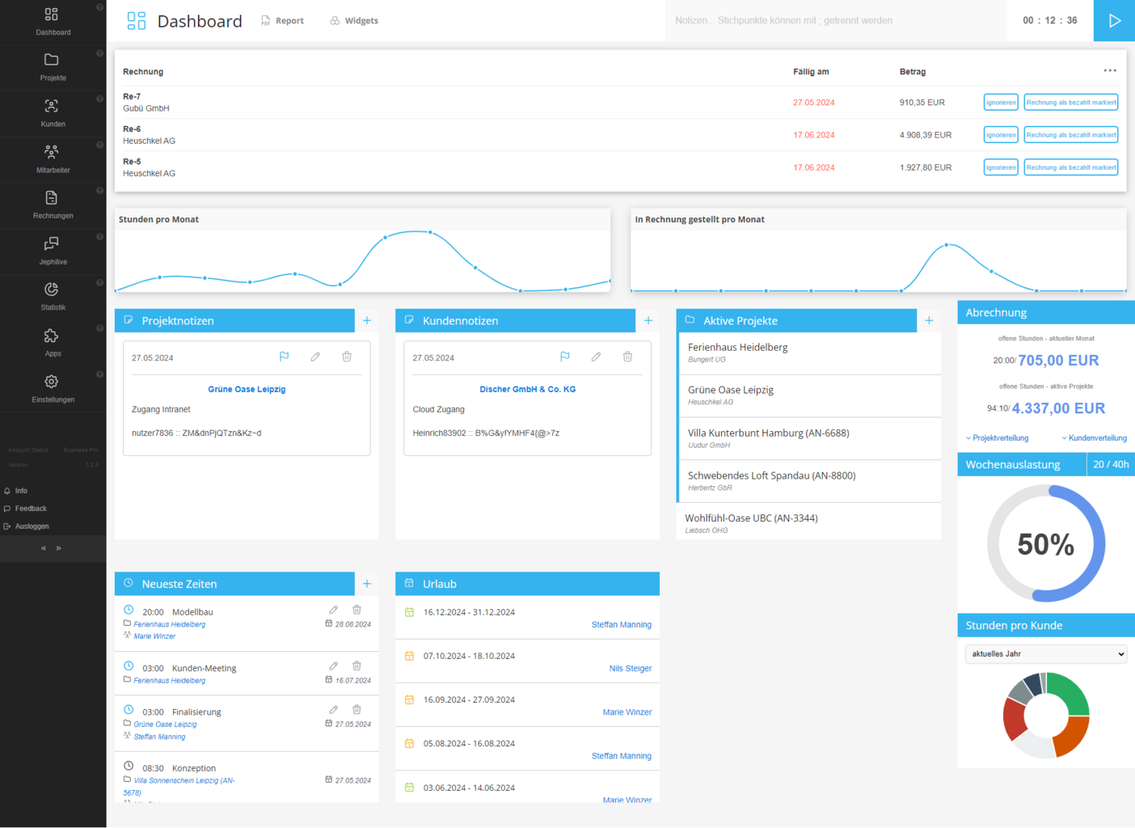
Task: Start the timer with the play button
Action: click(x=1114, y=21)
